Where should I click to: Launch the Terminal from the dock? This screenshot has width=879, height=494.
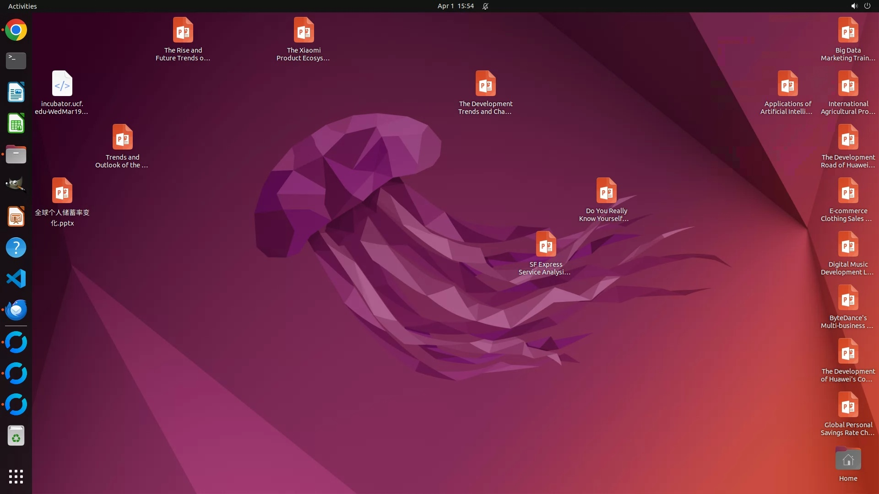pyautogui.click(x=16, y=61)
